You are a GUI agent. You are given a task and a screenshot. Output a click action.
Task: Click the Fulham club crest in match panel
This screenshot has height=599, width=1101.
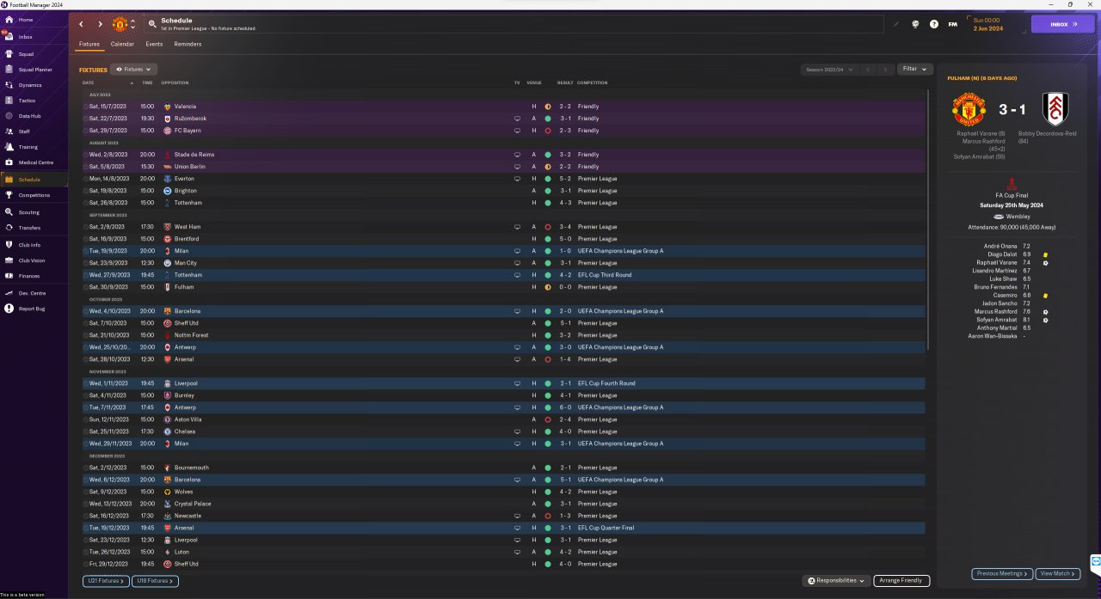coord(1055,109)
